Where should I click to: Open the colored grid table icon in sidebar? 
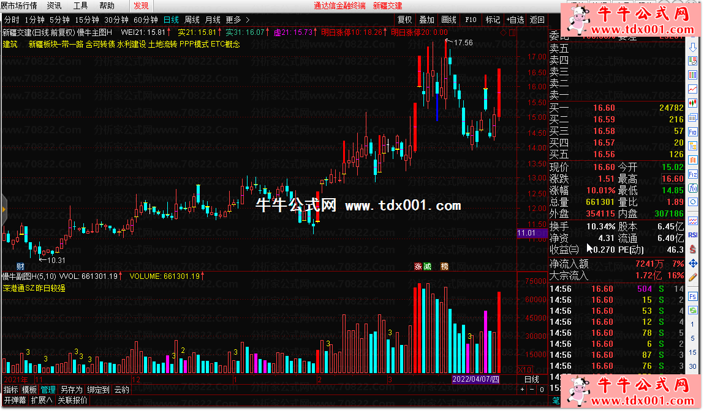tap(693, 75)
